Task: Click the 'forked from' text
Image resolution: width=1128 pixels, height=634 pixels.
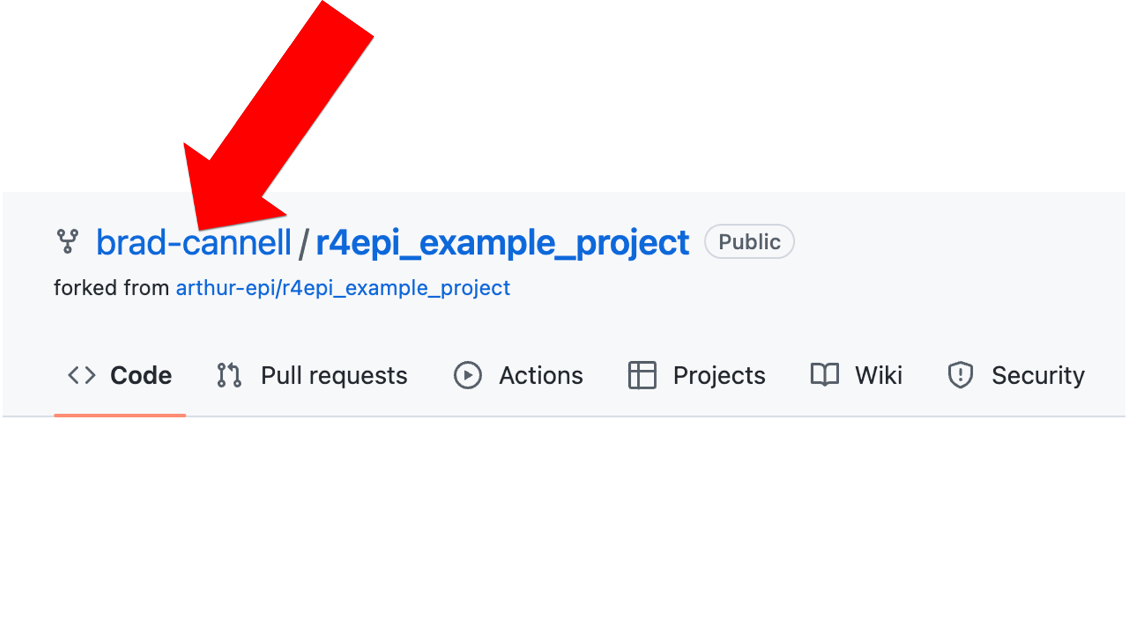Action: tap(111, 288)
